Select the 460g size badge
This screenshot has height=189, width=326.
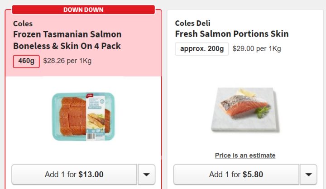pos(26,61)
